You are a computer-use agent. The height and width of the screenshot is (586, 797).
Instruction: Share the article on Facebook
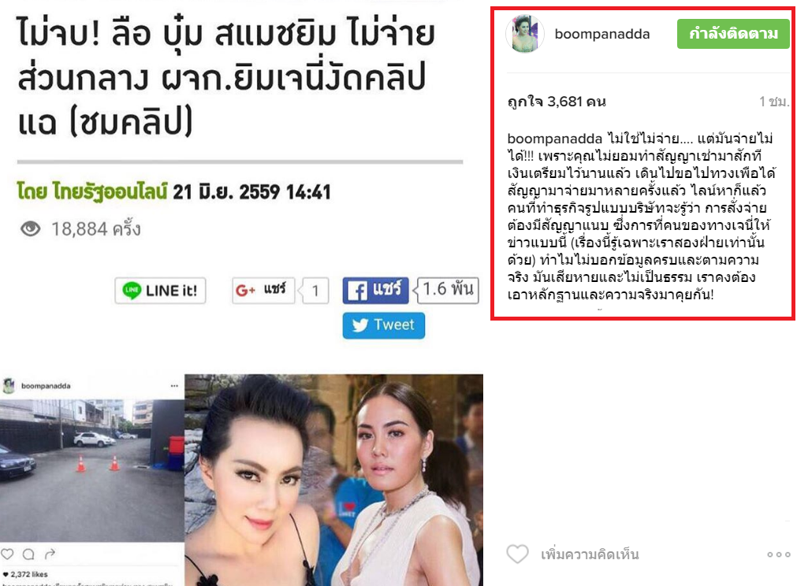point(375,291)
